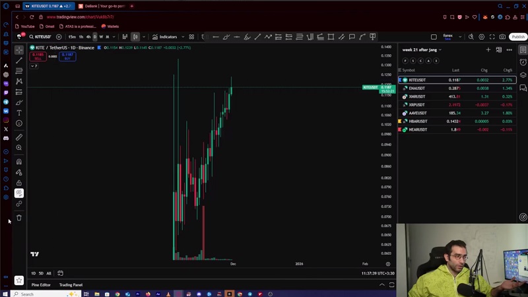This screenshot has height=297, width=528.
Task: Activate the Zoom In tool
Action: (19, 148)
